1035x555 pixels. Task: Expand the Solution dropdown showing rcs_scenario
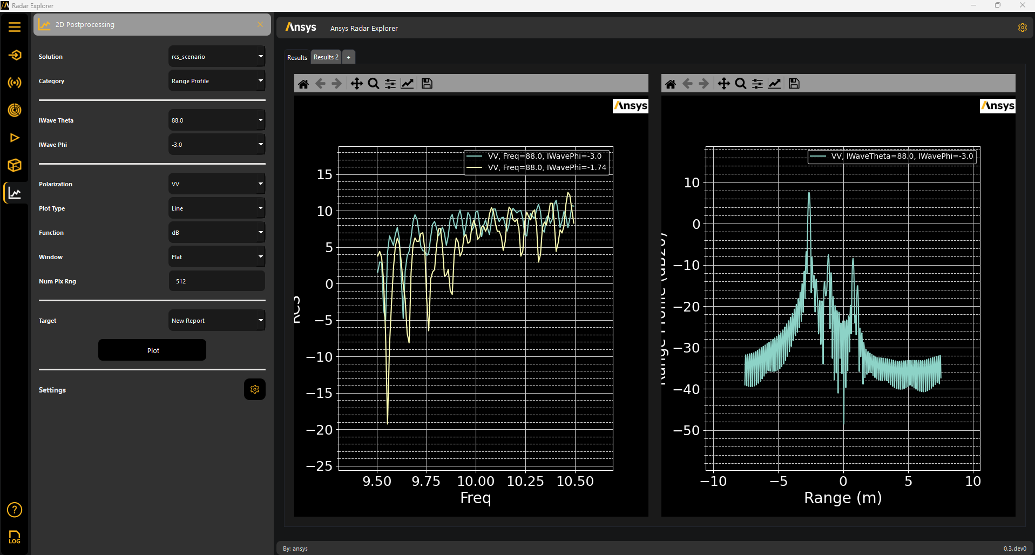(217, 57)
